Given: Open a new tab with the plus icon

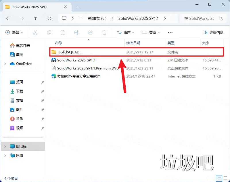Looking at the screenshot, I should click(x=78, y=7).
